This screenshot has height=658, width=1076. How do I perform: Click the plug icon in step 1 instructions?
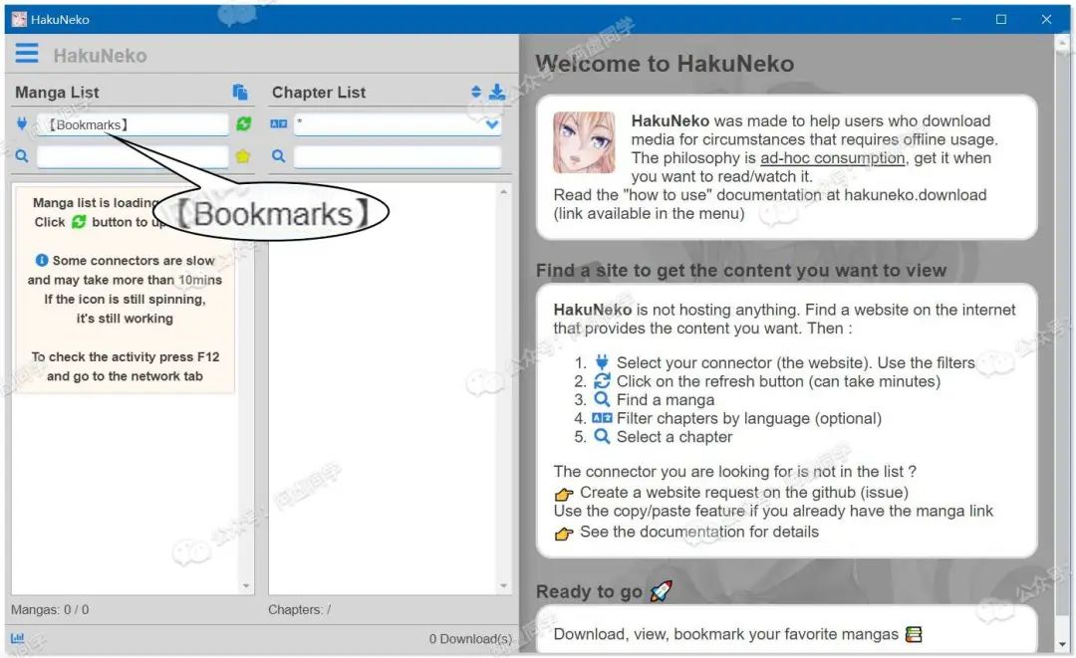[x=602, y=362]
